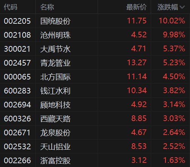This screenshot has height=167, width=190.
Task: Open the 浙富控股 stock name
Action: point(55,161)
